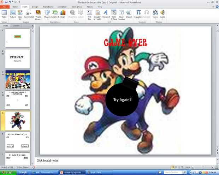Expand the Video dropdown arrow

(155, 19)
